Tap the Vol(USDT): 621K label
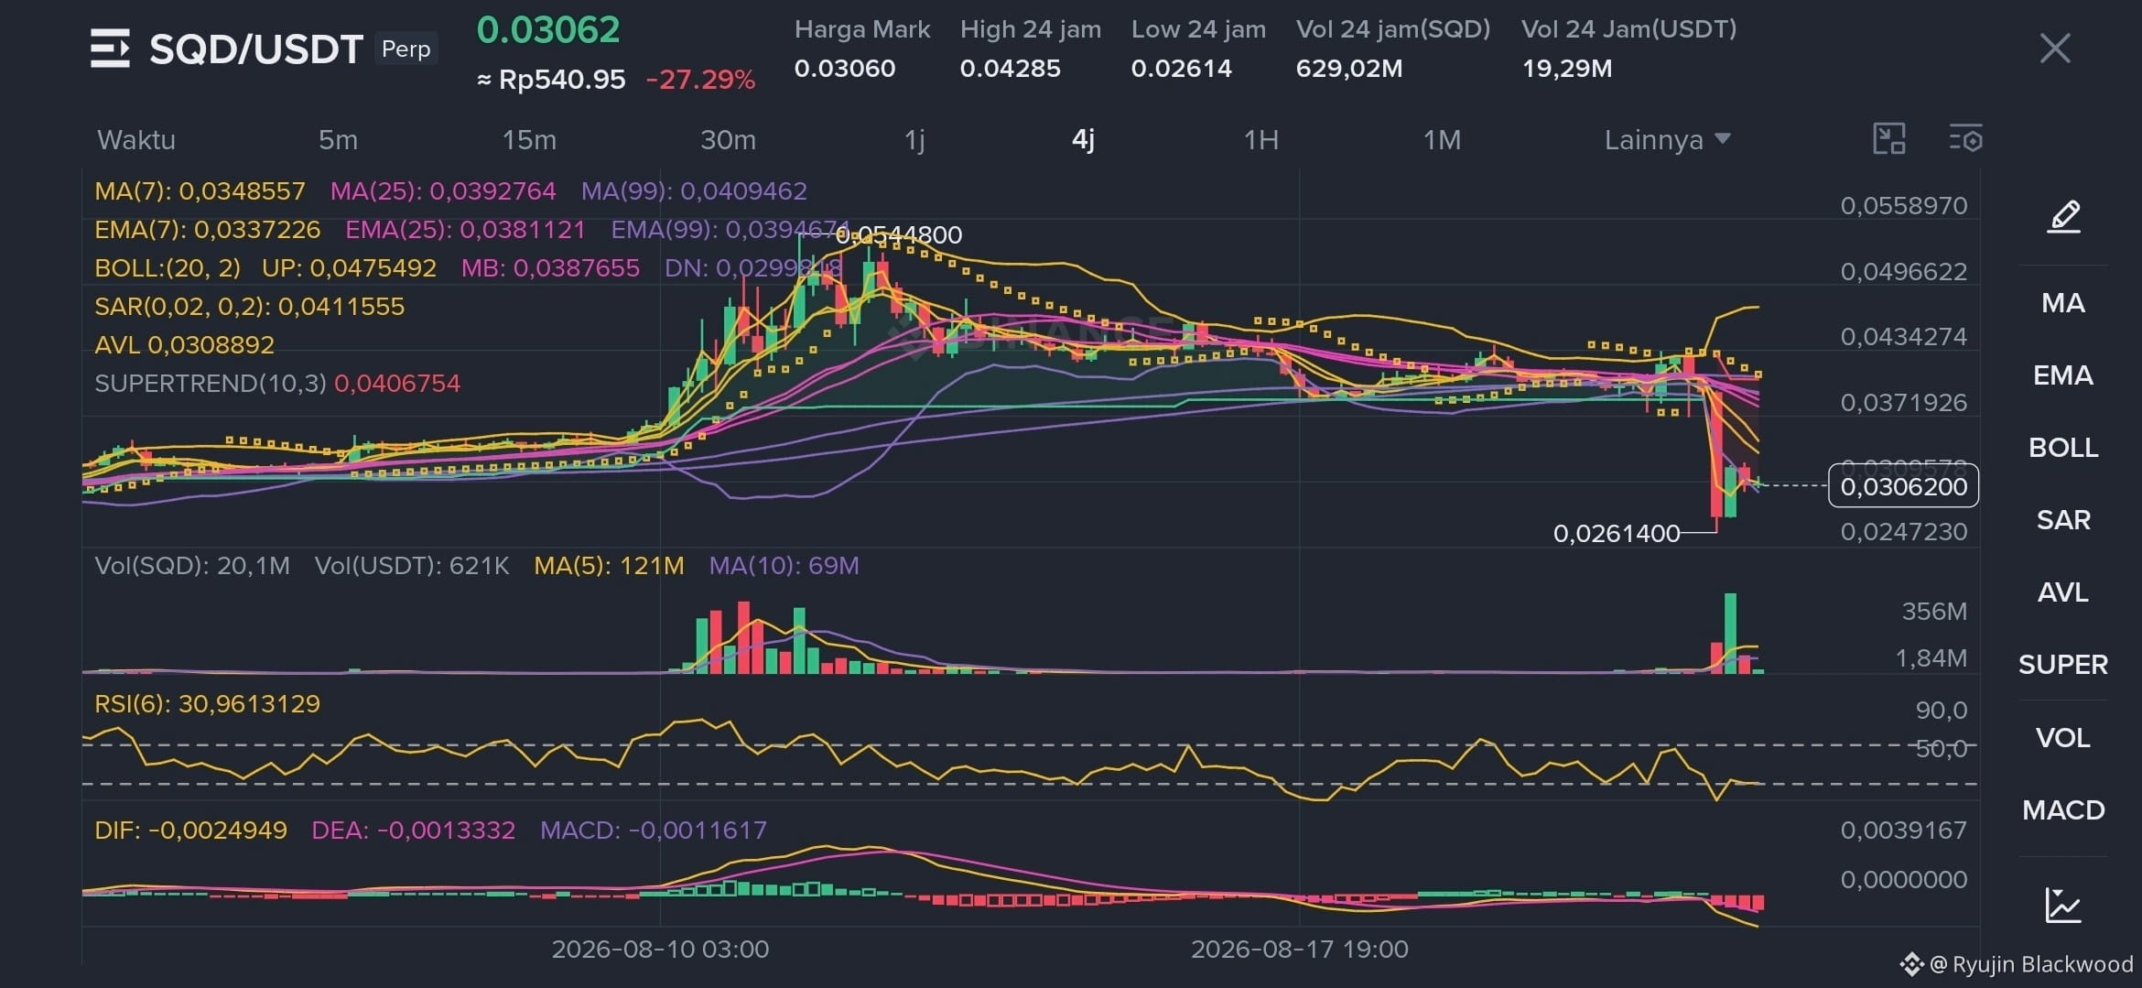This screenshot has height=988, width=2142. coord(412,566)
